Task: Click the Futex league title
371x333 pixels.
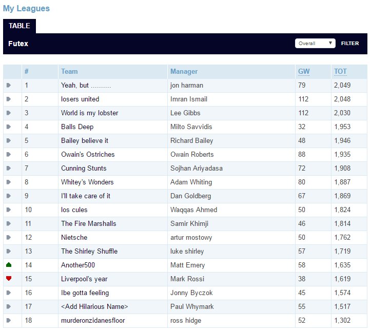Action: pos(18,44)
